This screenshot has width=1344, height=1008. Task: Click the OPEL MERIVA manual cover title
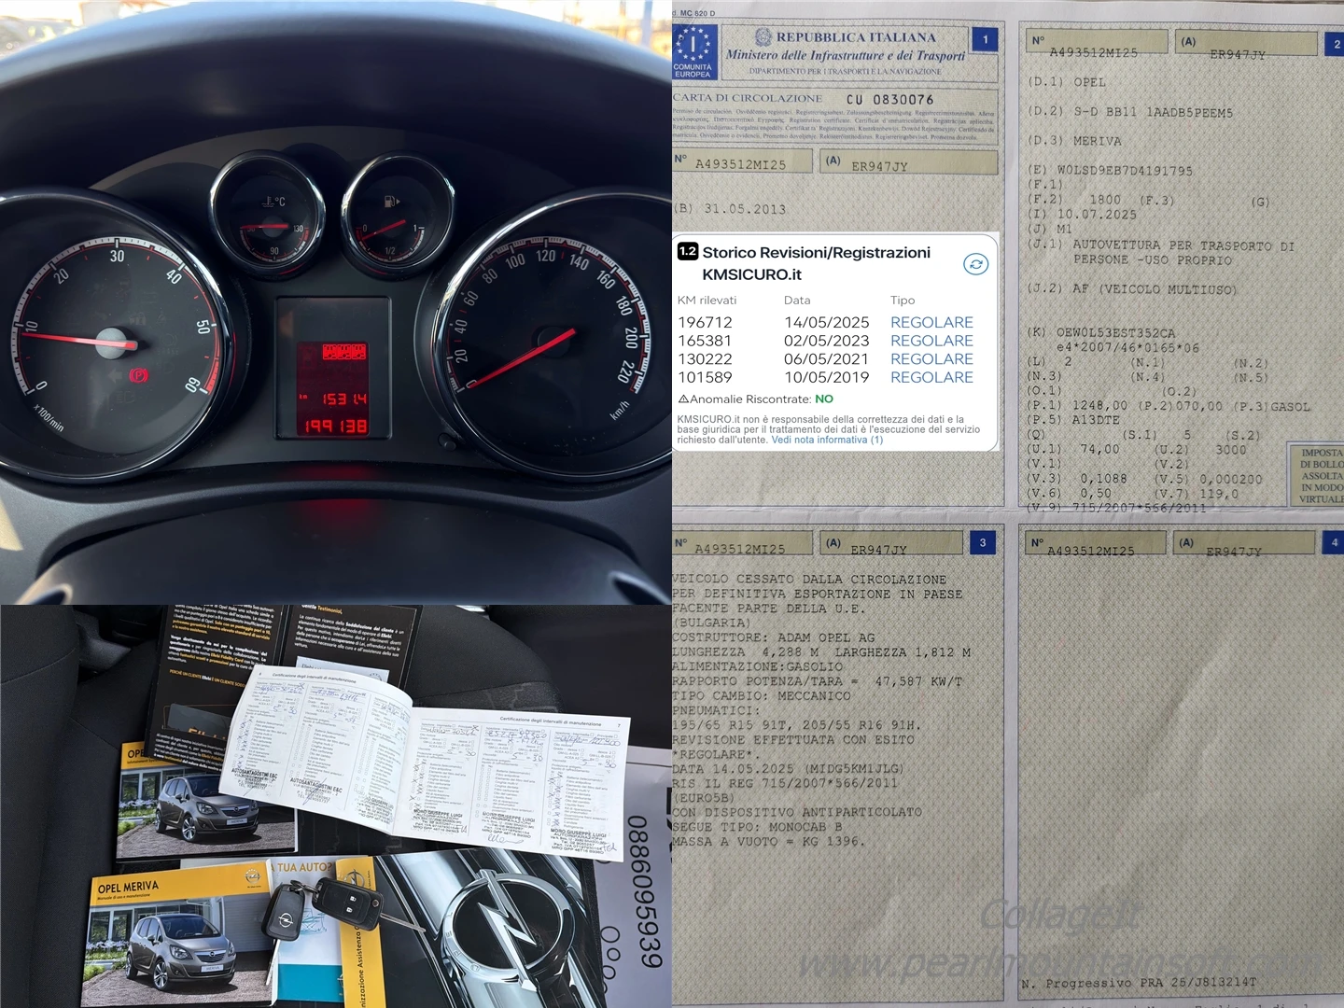[128, 887]
